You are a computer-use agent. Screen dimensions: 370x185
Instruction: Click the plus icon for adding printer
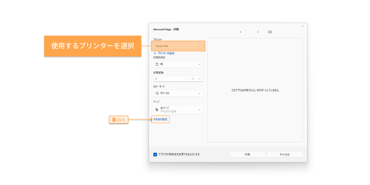[x=155, y=54]
